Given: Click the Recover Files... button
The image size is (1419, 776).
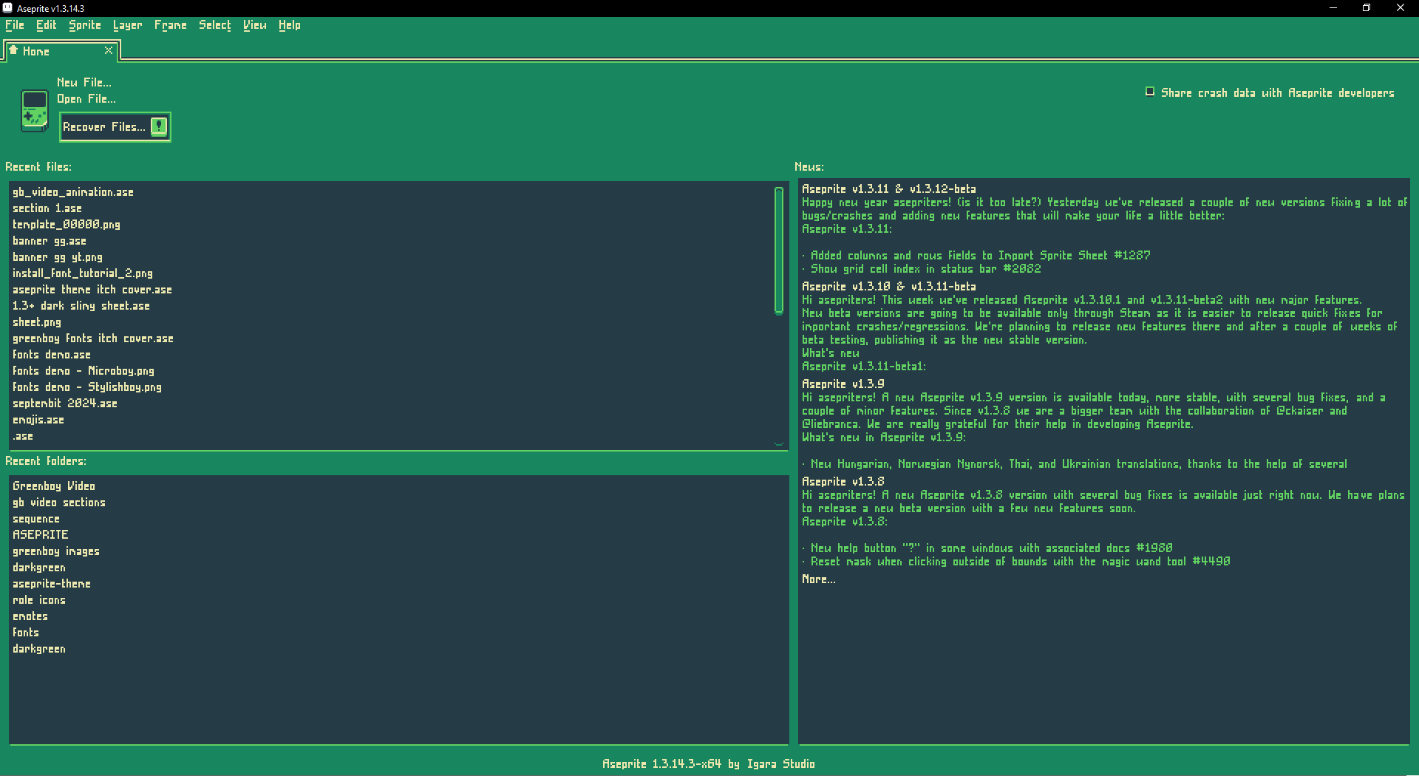Looking at the screenshot, I should [115, 127].
